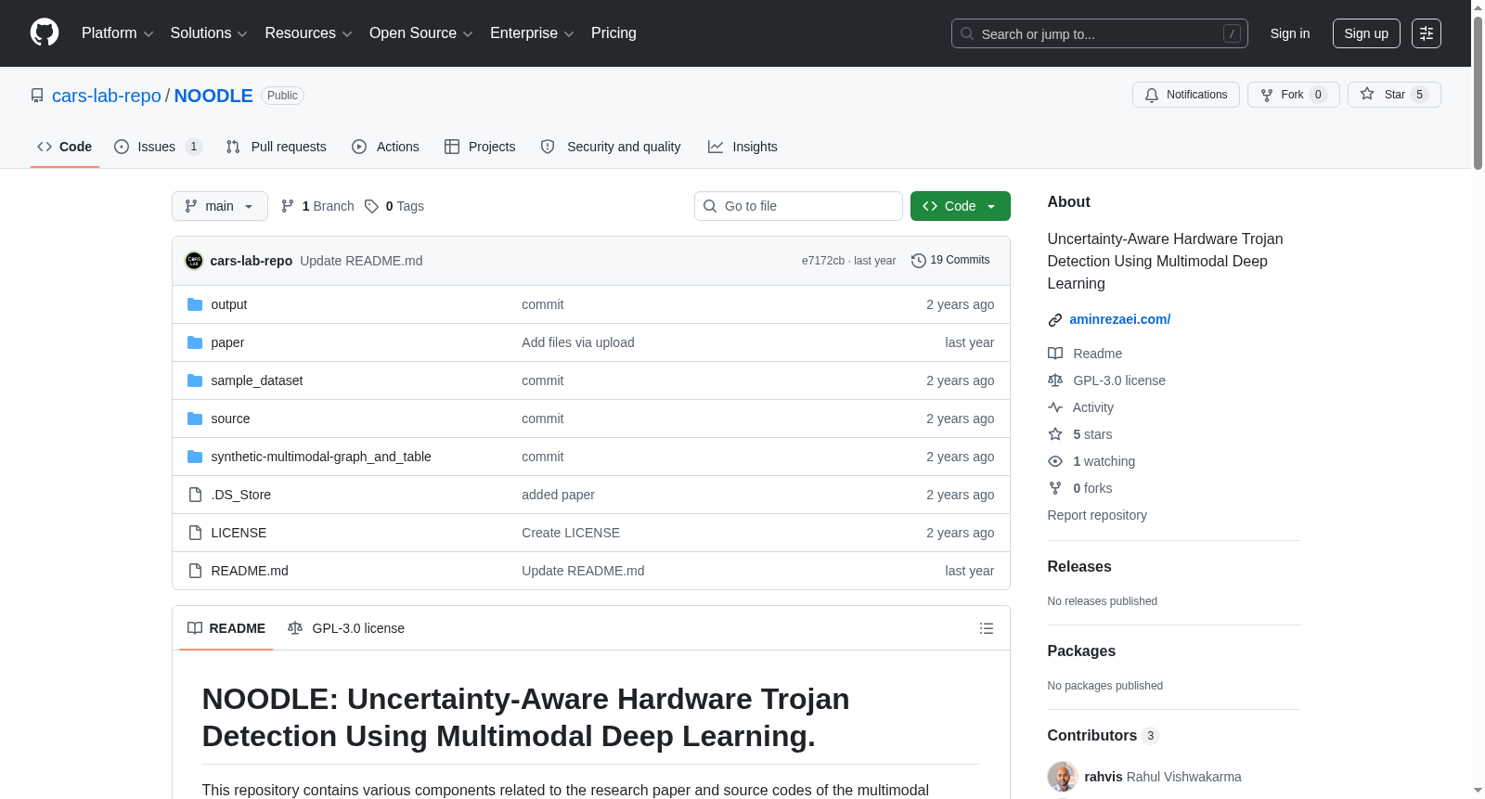Click the book icon beside Readme
Image resolution: width=1485 pixels, height=799 pixels.
(1055, 354)
